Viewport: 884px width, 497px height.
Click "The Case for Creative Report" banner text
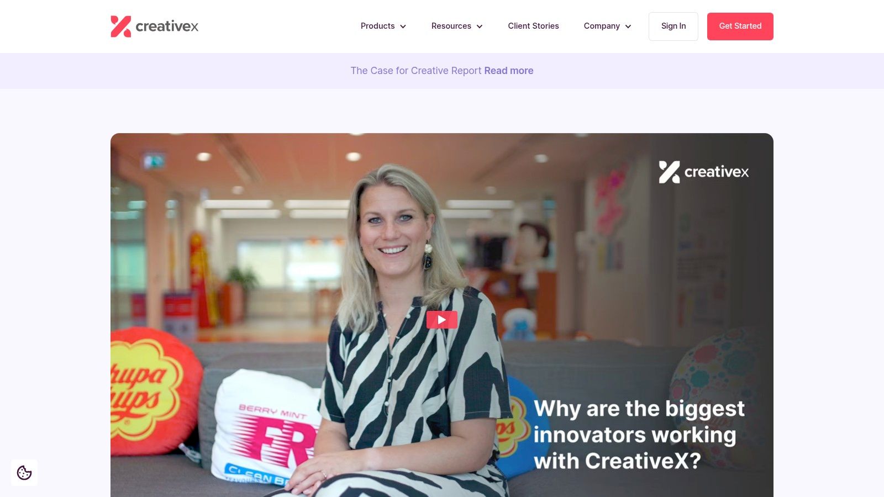(x=416, y=71)
